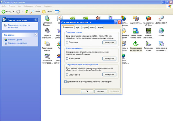
Task: Open Установка и удаление программ icon
Action: tap(161, 46)
